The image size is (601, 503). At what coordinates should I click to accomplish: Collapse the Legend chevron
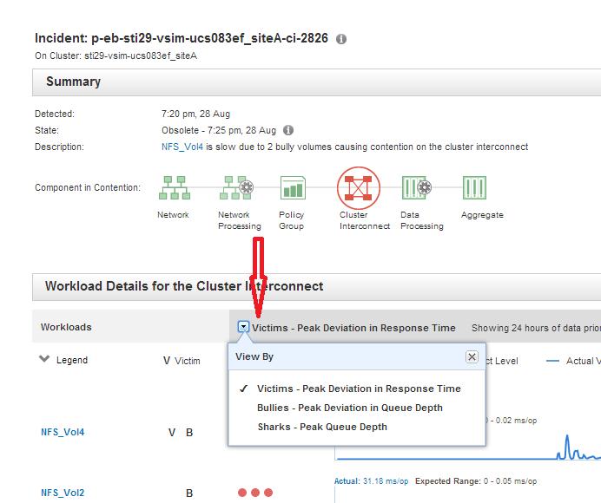tap(44, 359)
